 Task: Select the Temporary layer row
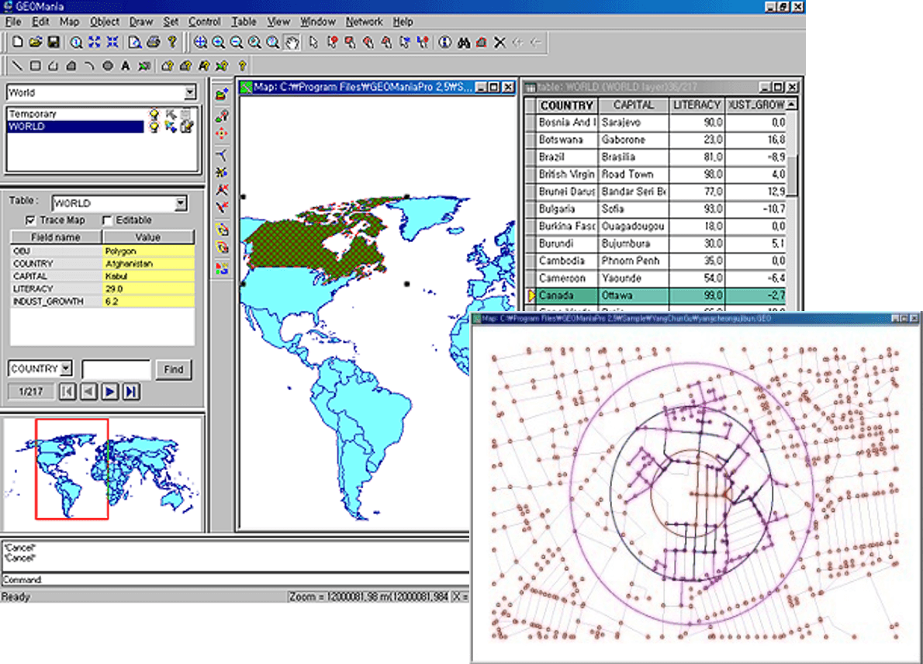click(74, 113)
